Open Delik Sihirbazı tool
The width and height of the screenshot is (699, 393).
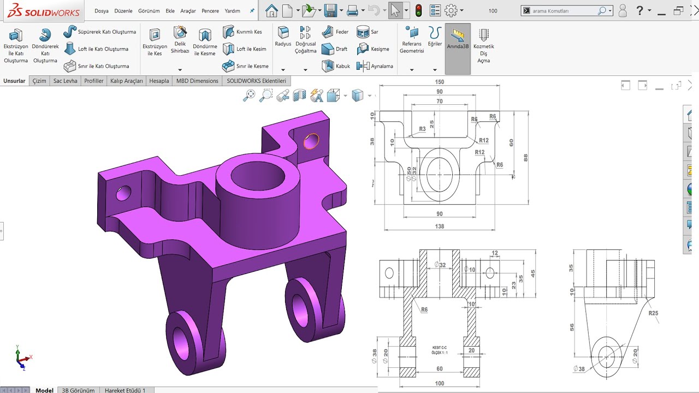(x=180, y=40)
